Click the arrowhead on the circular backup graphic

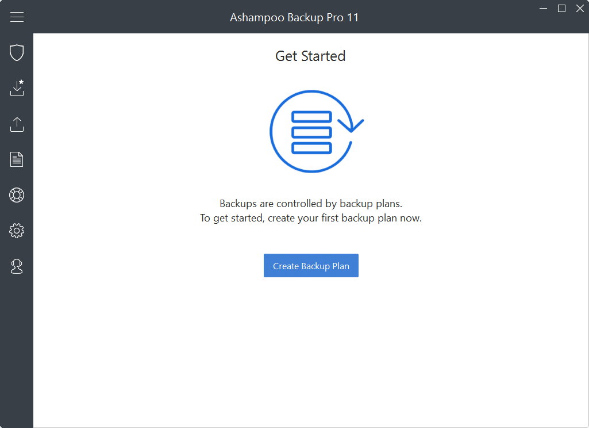click(351, 124)
